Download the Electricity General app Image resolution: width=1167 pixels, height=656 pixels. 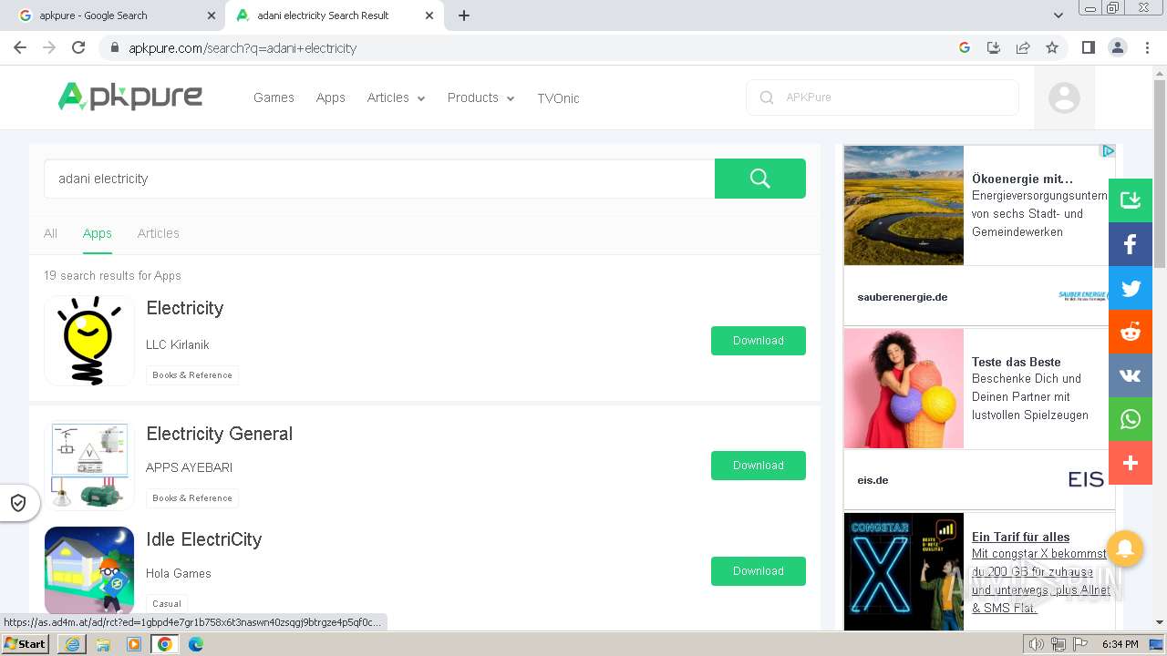(759, 466)
